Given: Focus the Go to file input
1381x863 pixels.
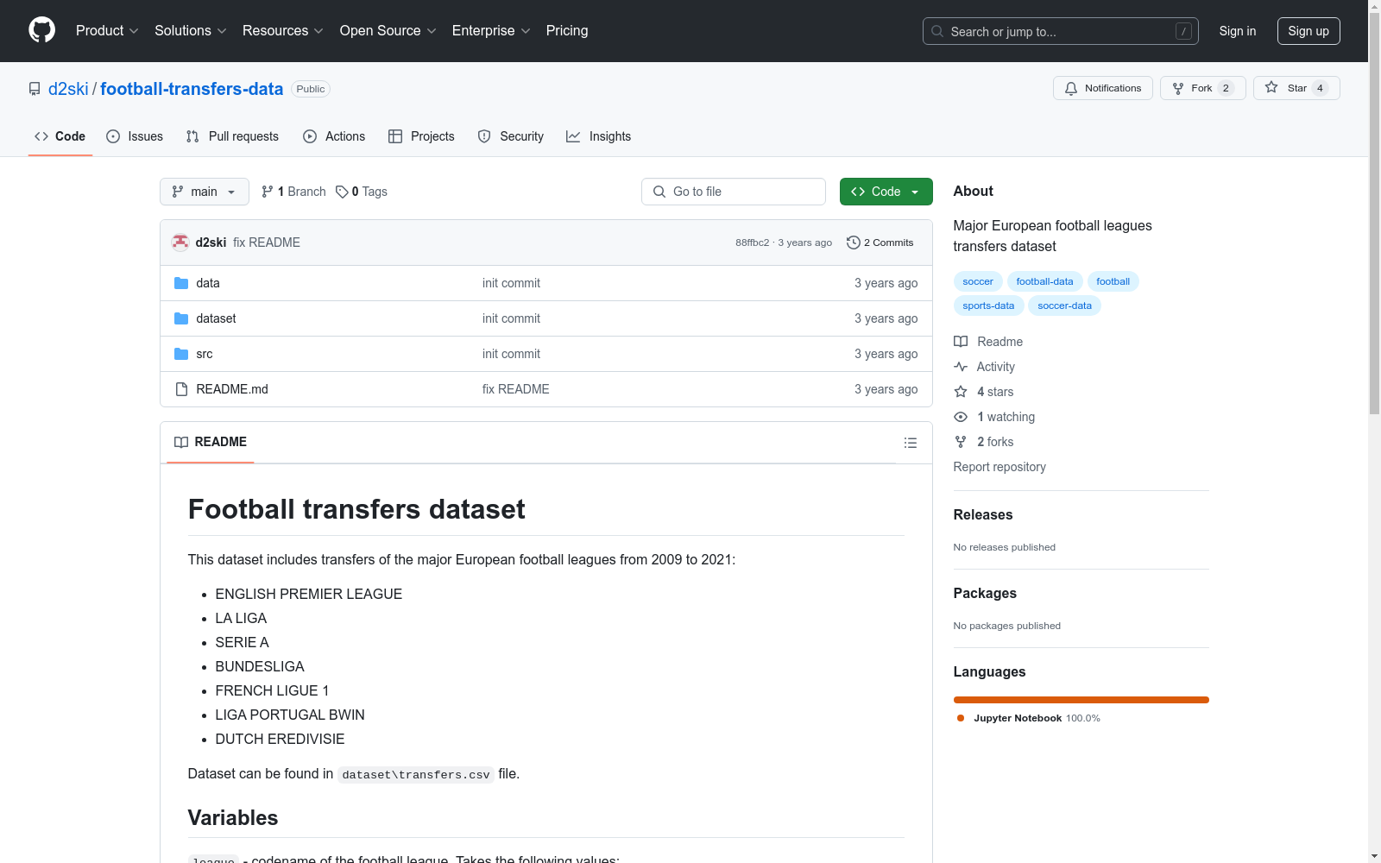Looking at the screenshot, I should pos(734,192).
